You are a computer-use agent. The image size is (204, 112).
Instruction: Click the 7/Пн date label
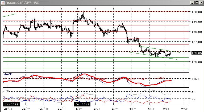pyautogui.click(x=151, y=109)
